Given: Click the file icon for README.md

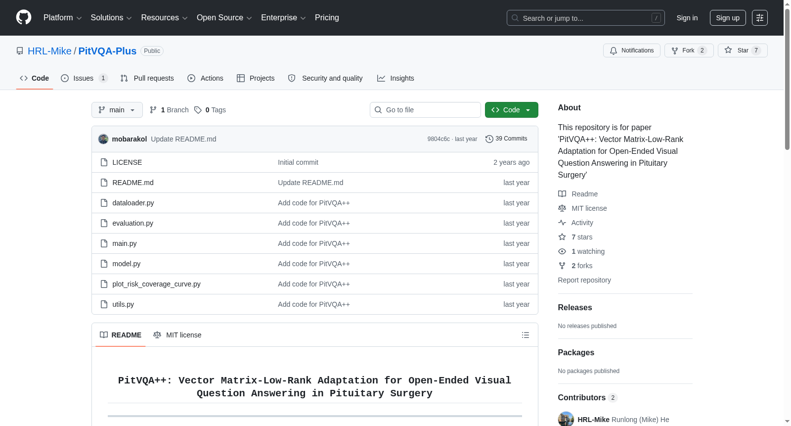Looking at the screenshot, I should pyautogui.click(x=104, y=183).
